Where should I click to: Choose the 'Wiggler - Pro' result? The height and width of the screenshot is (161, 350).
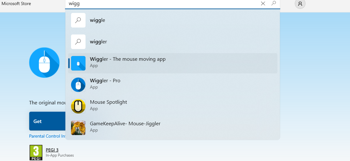[x=105, y=81]
